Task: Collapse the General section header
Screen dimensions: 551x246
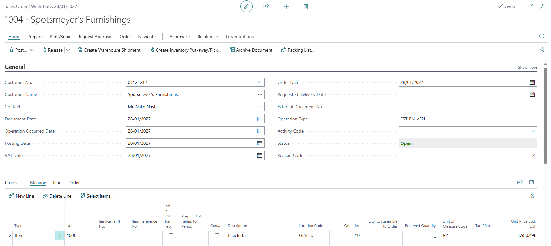Action: click(x=15, y=67)
